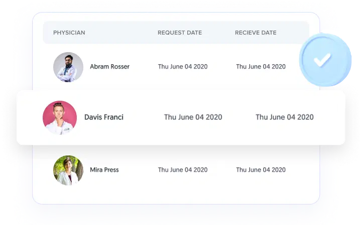Click Abram Rosser's request date value
Viewport: 362px width, 225px height.
coord(183,67)
